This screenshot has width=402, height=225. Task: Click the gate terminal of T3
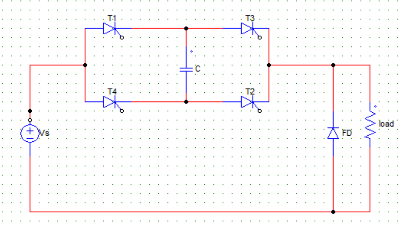[259, 38]
